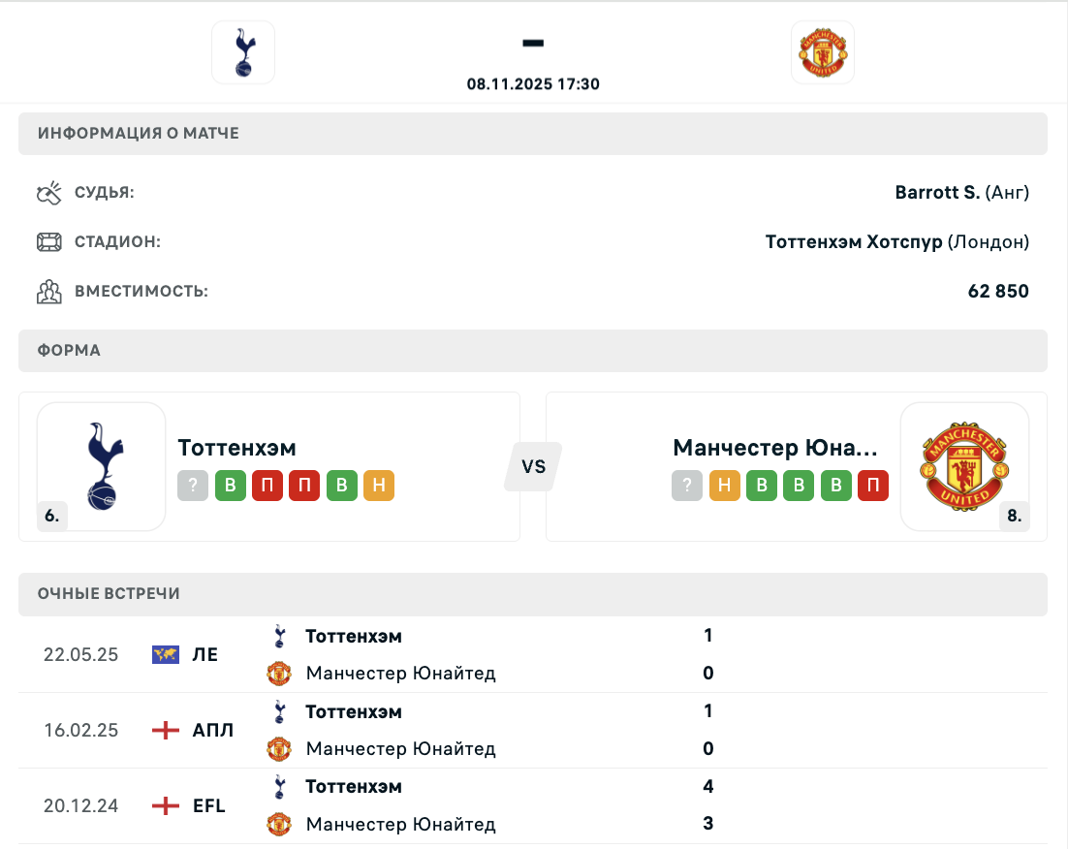Click the Tottenham crest in the match header

click(x=243, y=52)
